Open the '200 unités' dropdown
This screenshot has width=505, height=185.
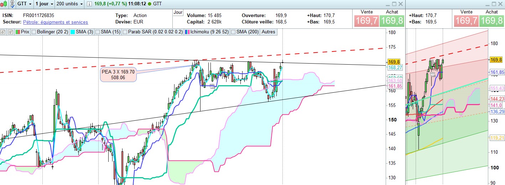(70, 4)
